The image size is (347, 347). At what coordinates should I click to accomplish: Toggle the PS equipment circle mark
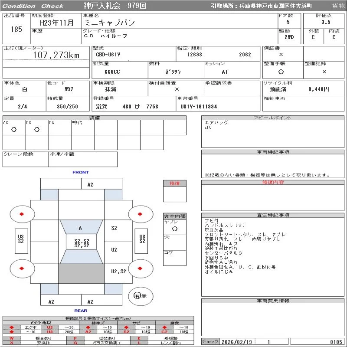(x=37, y=129)
